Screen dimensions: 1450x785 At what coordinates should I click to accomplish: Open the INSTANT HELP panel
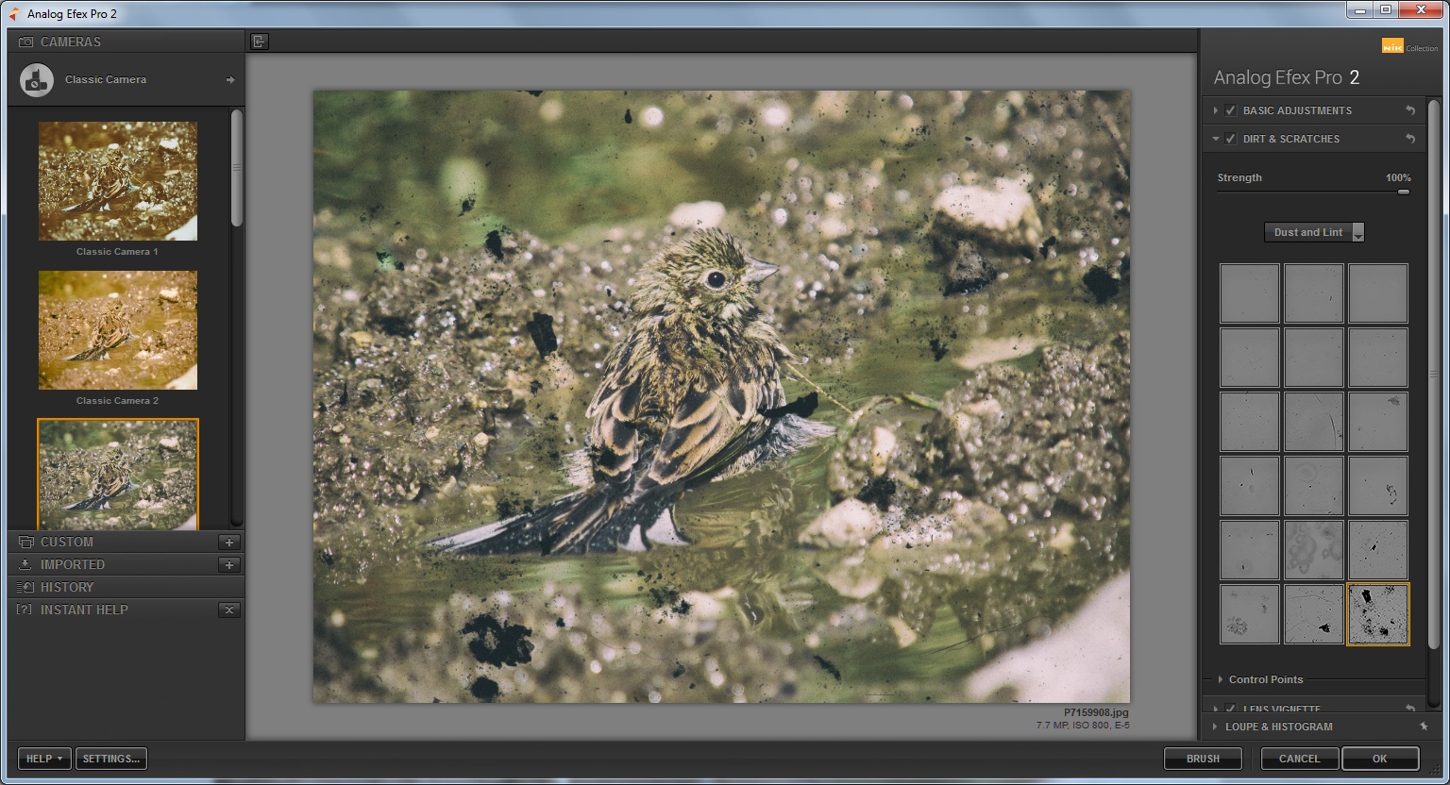pyautogui.click(x=126, y=610)
